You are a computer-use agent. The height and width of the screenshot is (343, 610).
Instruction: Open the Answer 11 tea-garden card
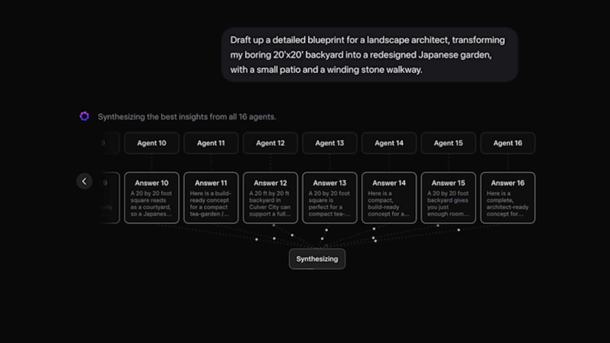click(x=211, y=198)
